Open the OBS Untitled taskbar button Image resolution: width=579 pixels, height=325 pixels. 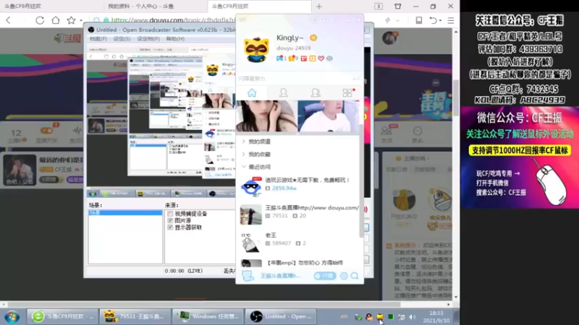281,316
